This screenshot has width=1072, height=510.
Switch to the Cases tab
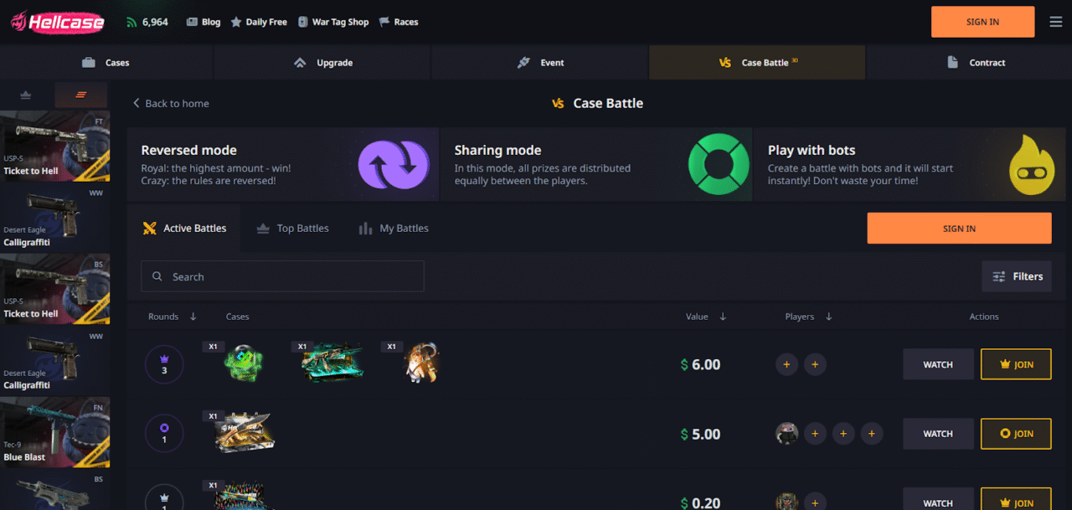[x=106, y=63]
